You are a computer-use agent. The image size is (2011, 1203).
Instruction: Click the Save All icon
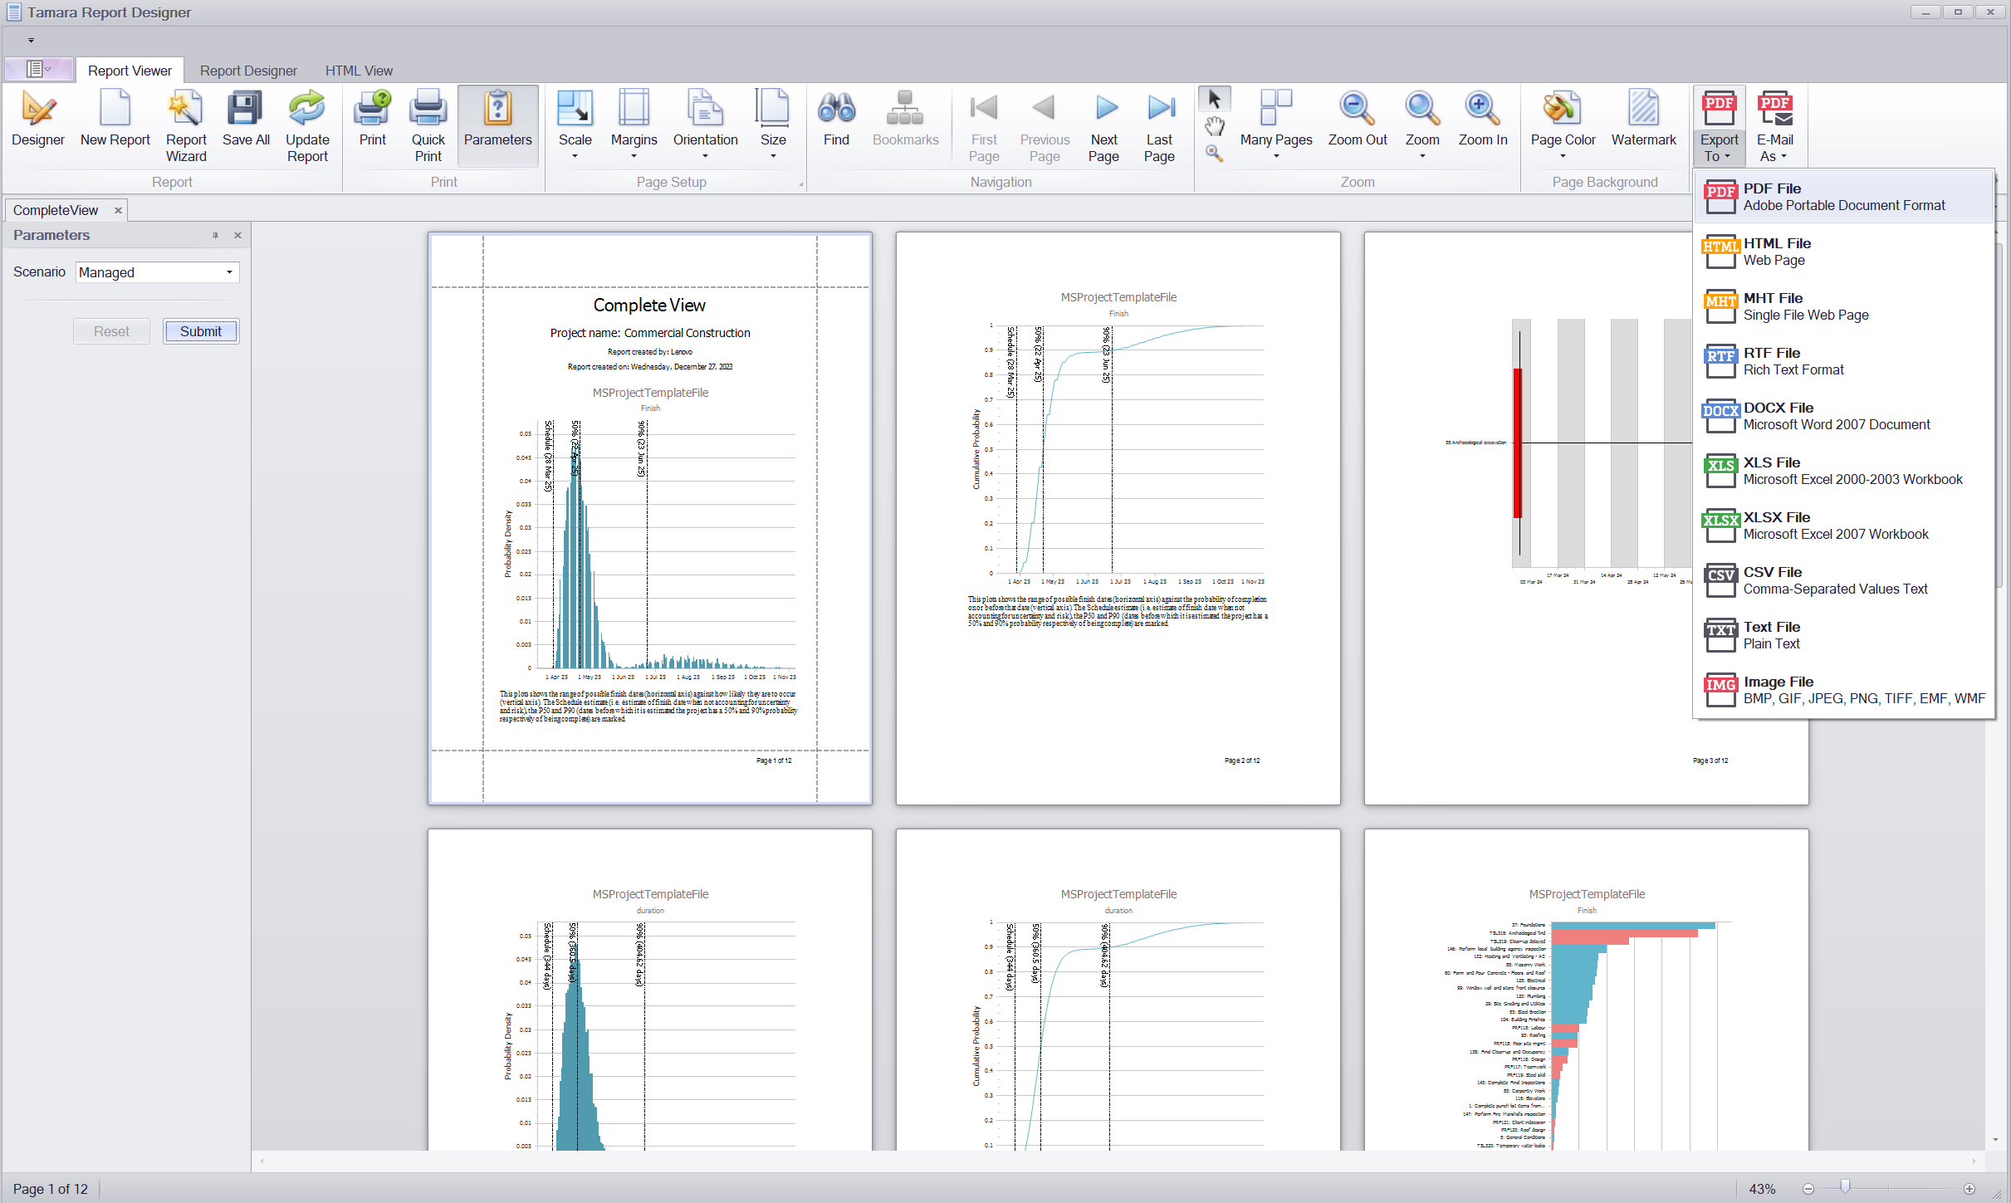tap(244, 116)
